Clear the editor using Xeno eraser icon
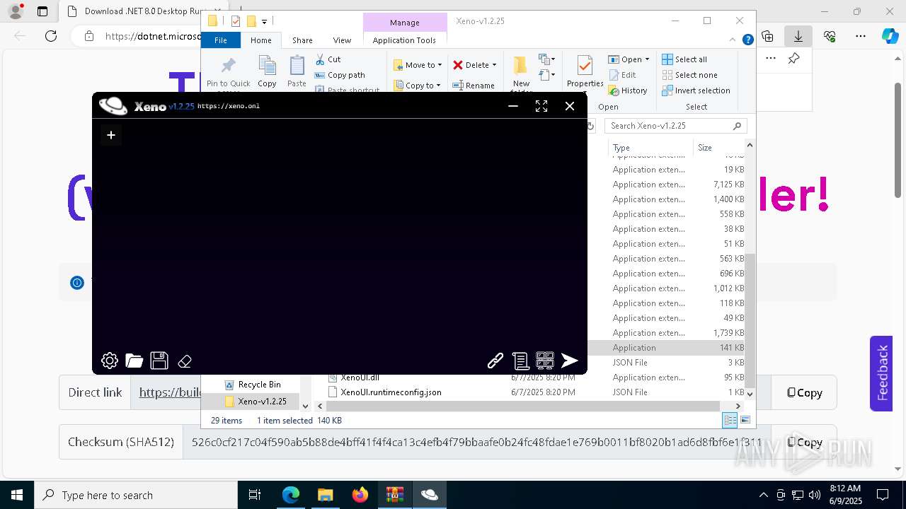The height and width of the screenshot is (509, 906). point(185,361)
